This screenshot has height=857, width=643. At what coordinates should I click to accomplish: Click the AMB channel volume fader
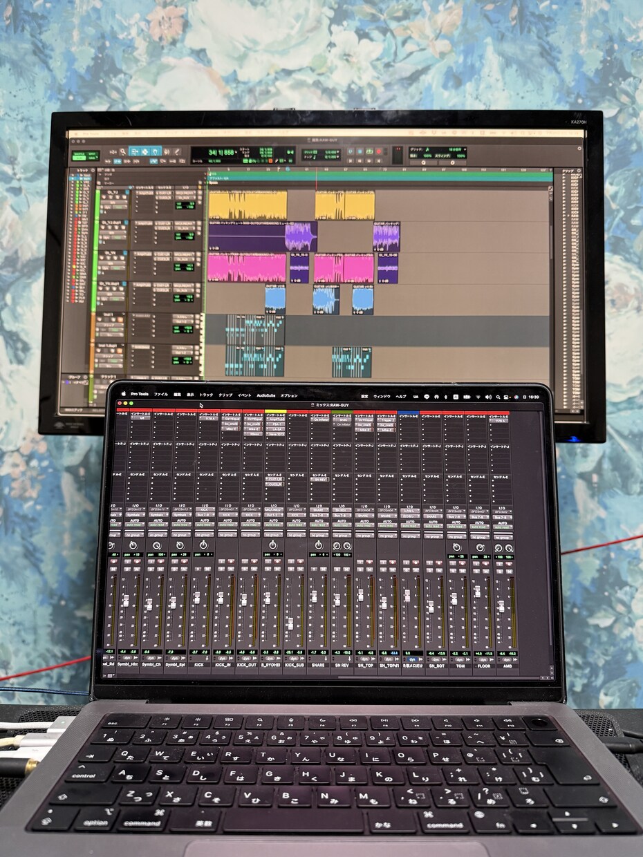point(501,606)
